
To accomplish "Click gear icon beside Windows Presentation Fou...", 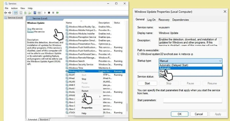I will pos(67,44).
